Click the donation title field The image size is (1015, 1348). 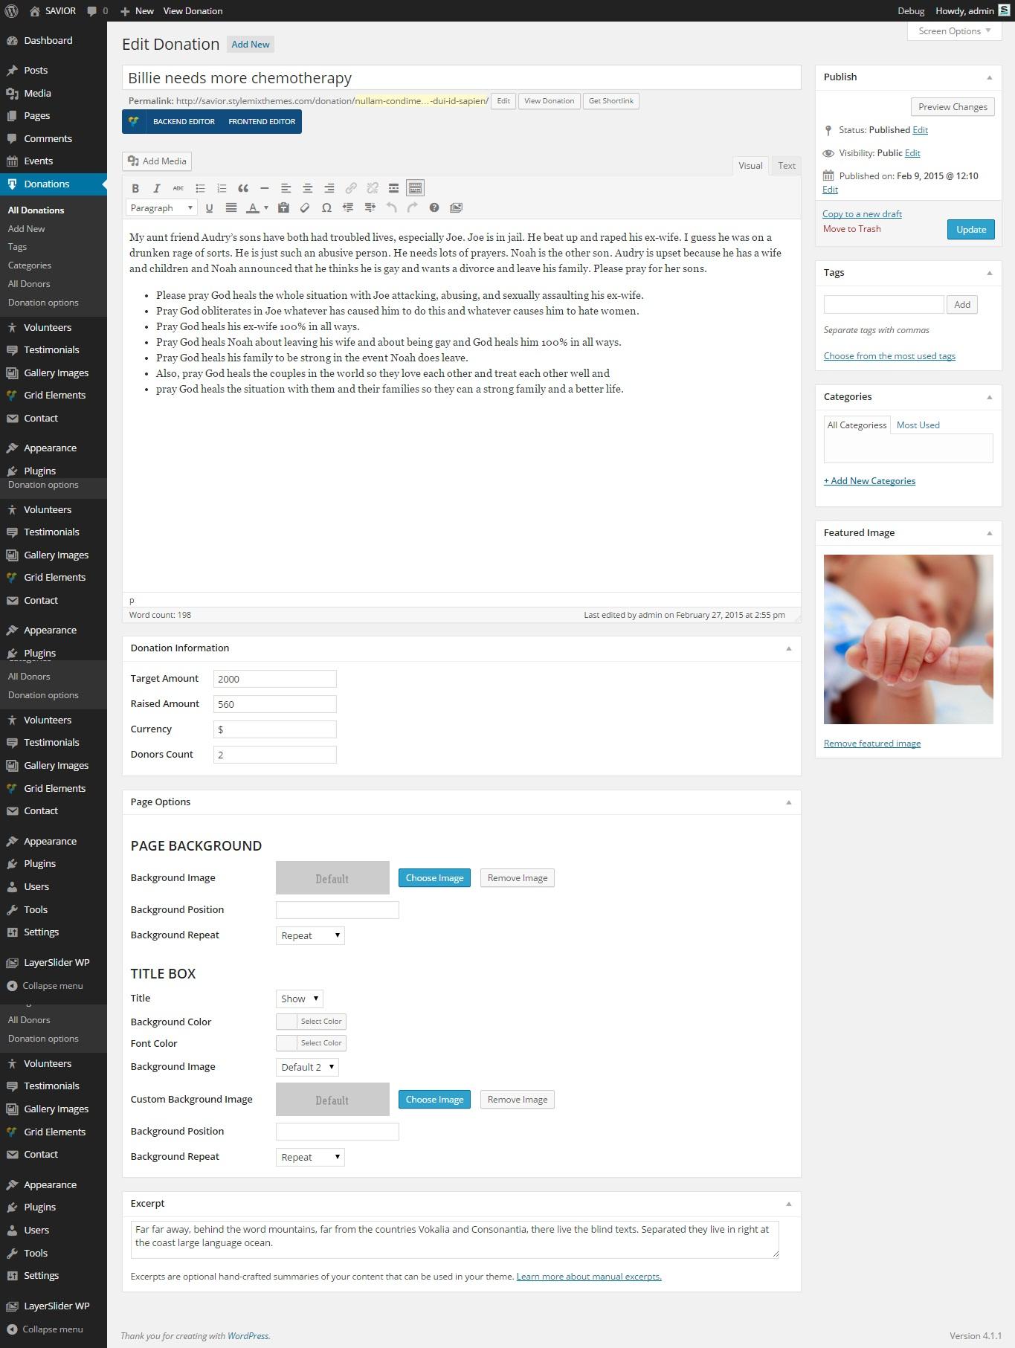pos(461,78)
